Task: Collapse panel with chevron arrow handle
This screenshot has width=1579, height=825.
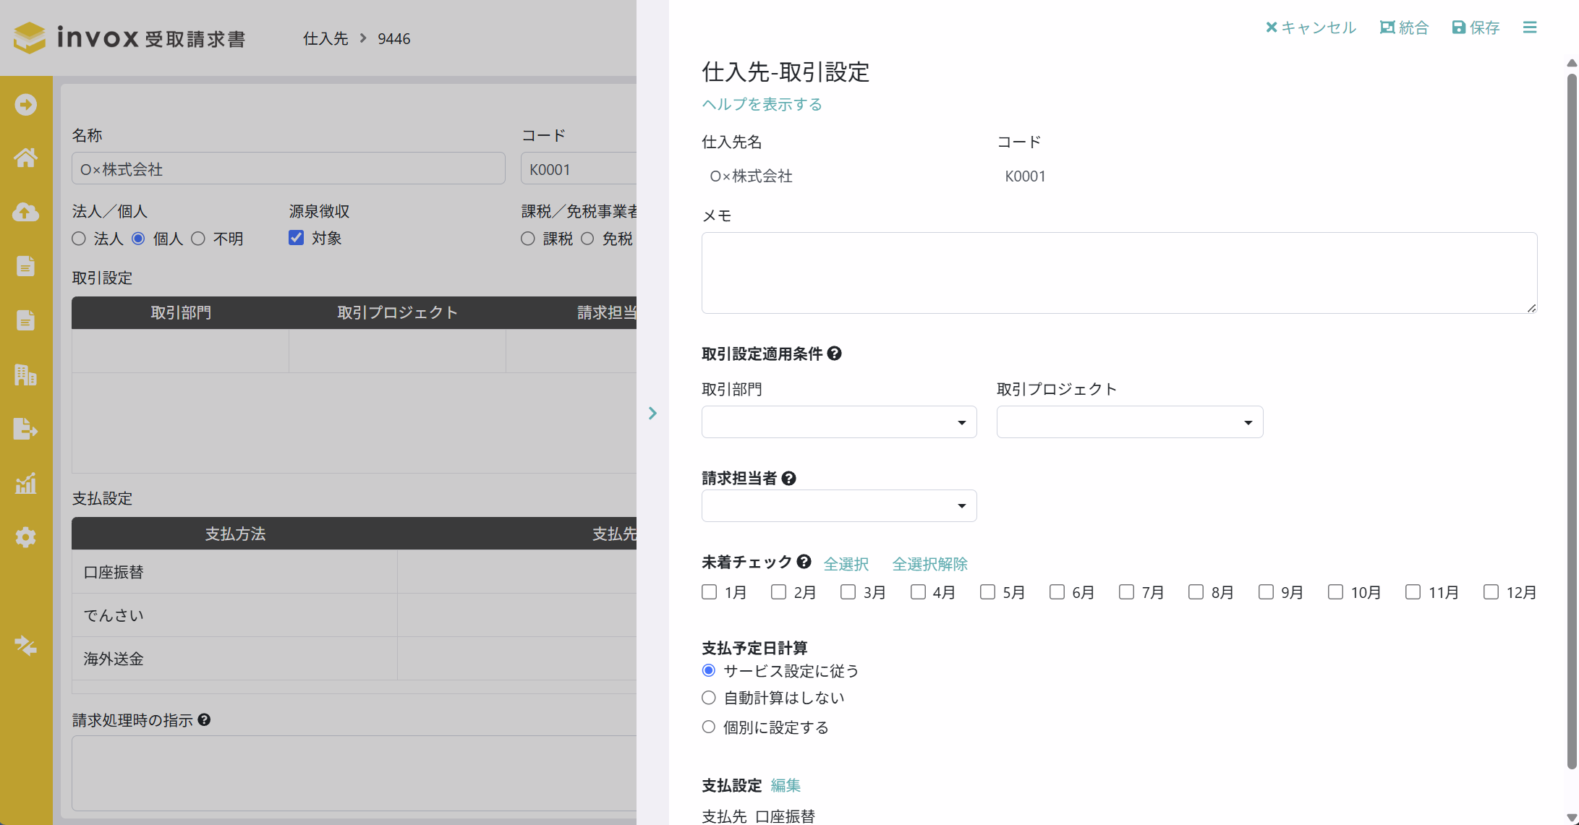Action: click(652, 413)
